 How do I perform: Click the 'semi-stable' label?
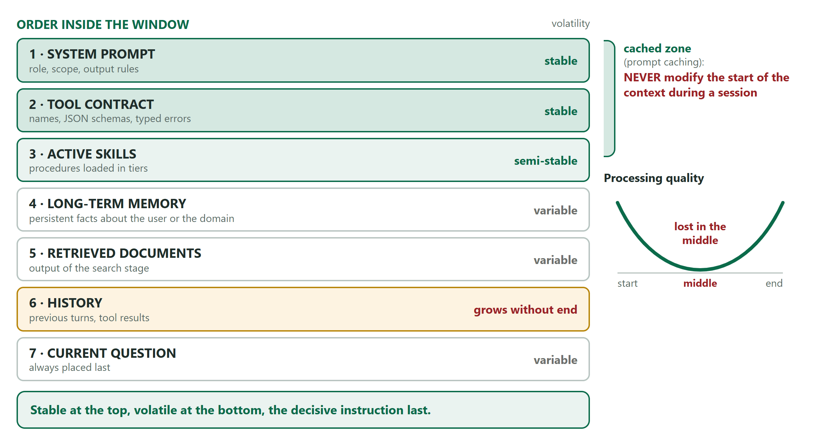[545, 161]
